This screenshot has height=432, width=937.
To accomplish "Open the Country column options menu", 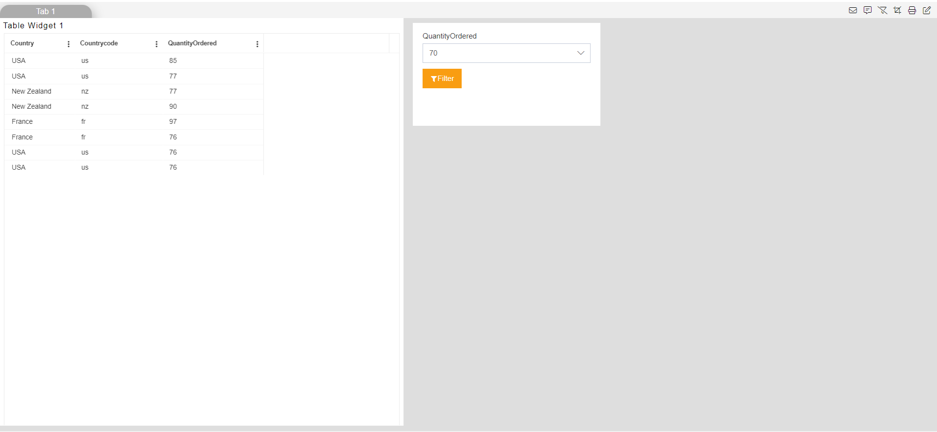I will 68,44.
